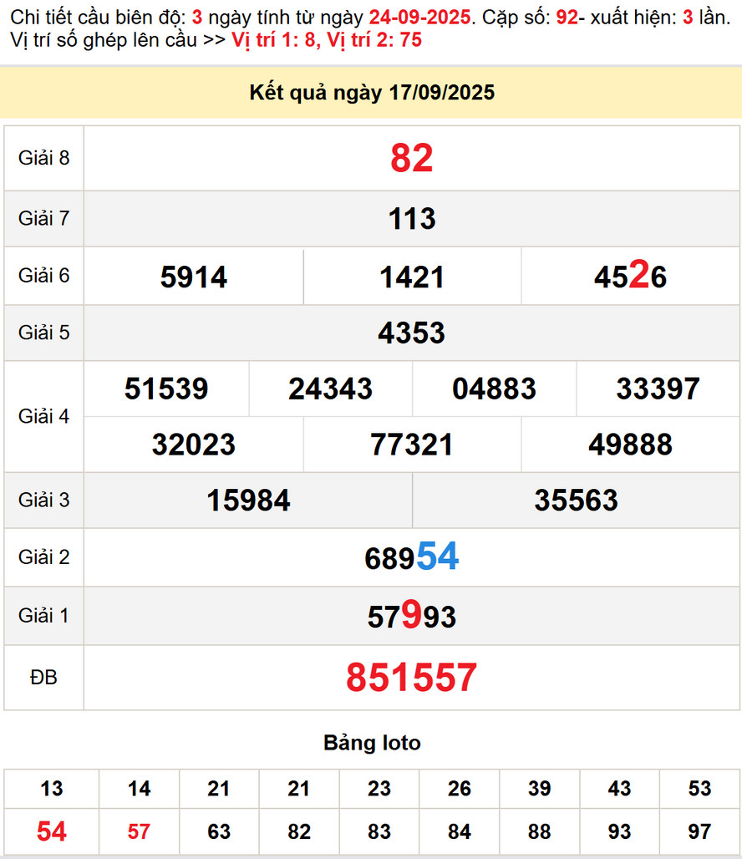Click Giải 3 number 35563

[x=576, y=501]
